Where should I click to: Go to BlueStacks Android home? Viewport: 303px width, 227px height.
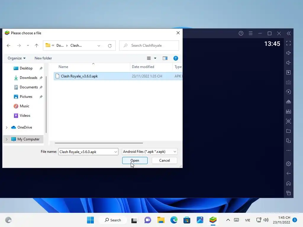tap(288, 183)
